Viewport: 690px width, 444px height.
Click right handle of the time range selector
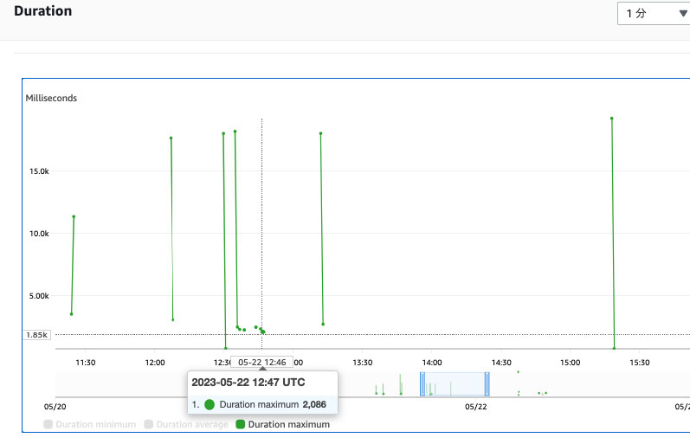[487, 383]
